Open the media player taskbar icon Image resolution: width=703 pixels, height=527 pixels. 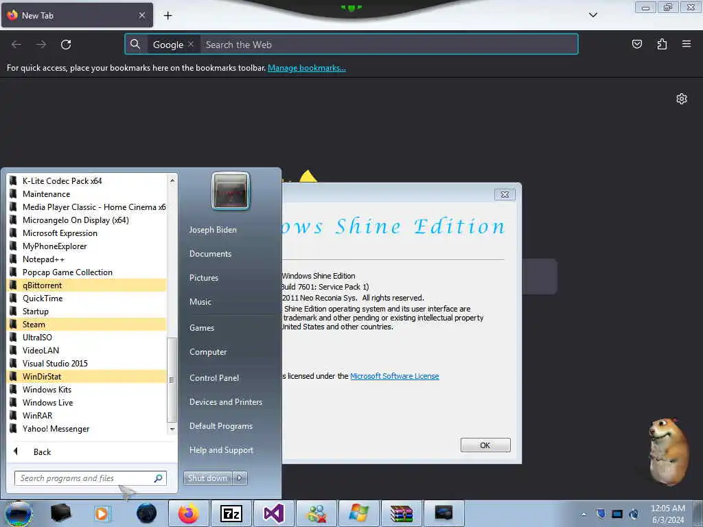(102, 513)
